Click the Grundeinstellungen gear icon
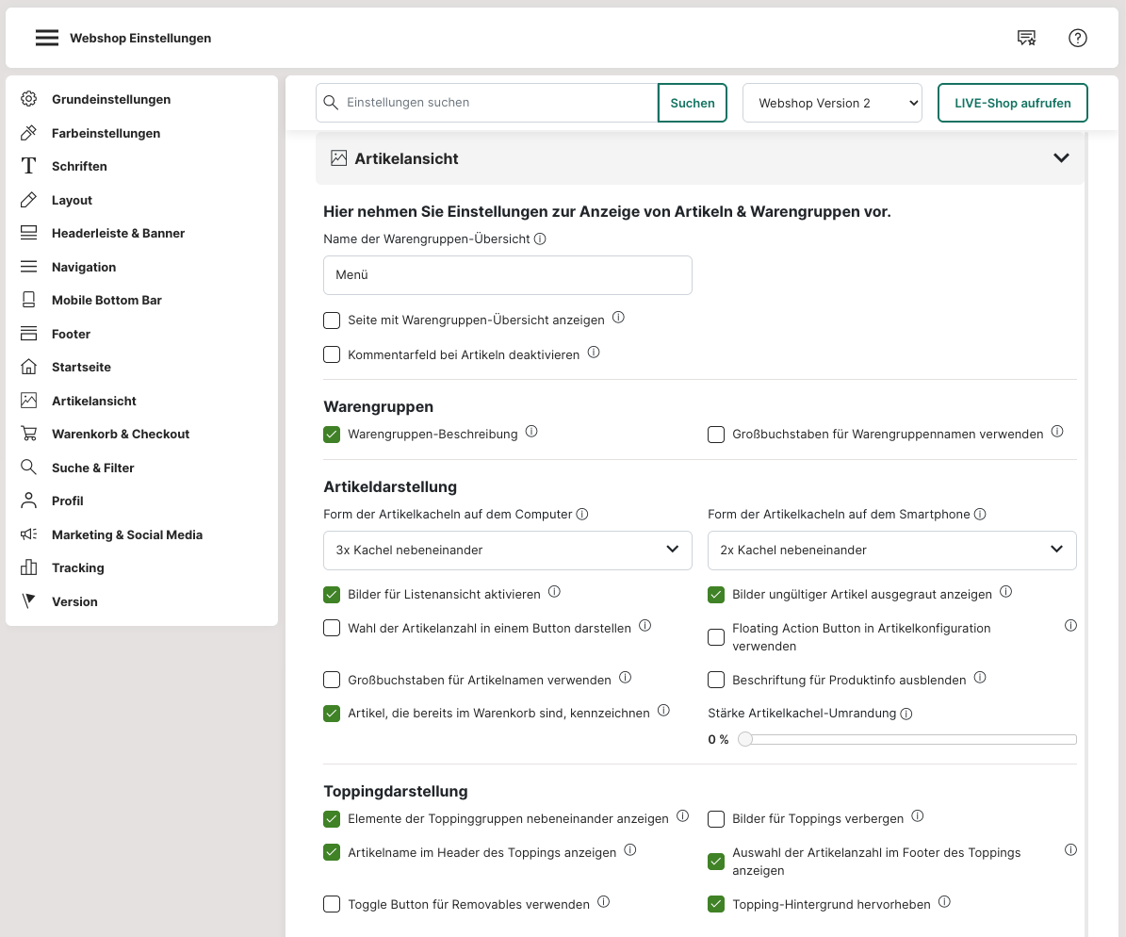Image resolution: width=1126 pixels, height=937 pixels. 29,99
